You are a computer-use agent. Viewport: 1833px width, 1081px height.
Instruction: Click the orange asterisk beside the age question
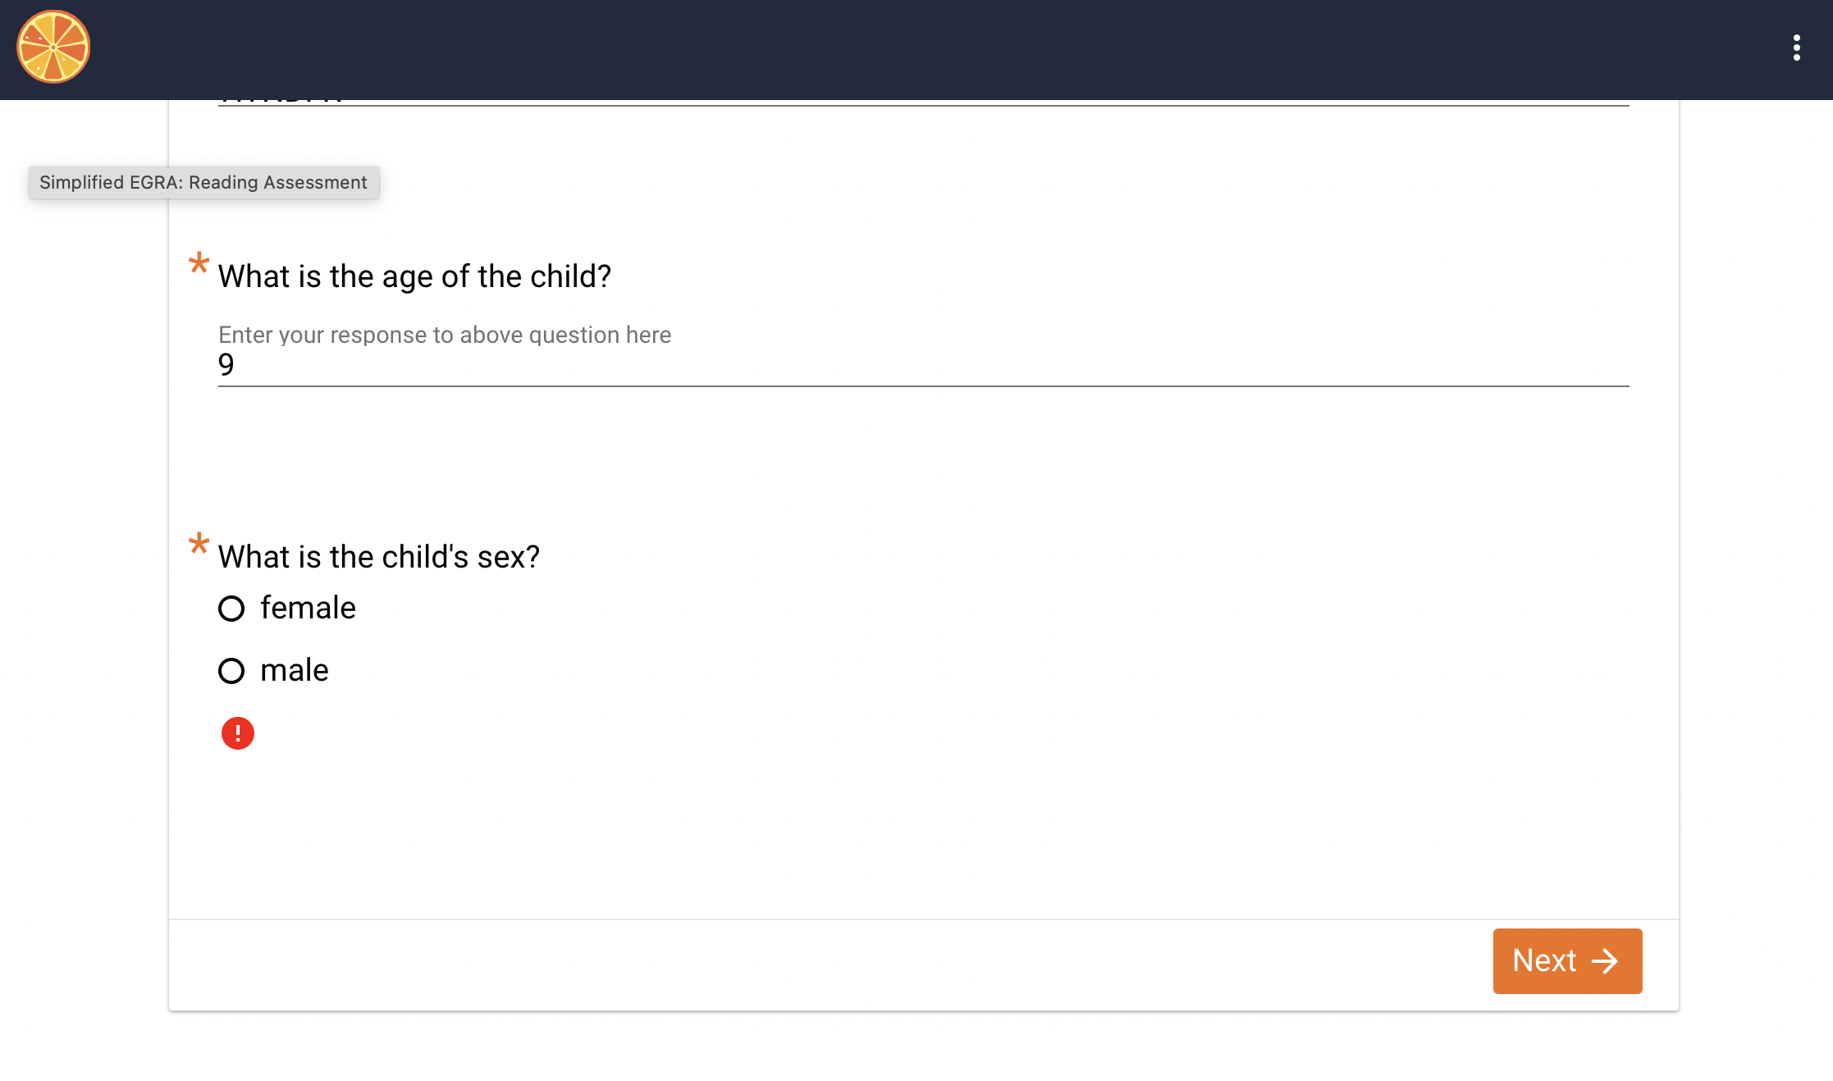pyautogui.click(x=199, y=264)
